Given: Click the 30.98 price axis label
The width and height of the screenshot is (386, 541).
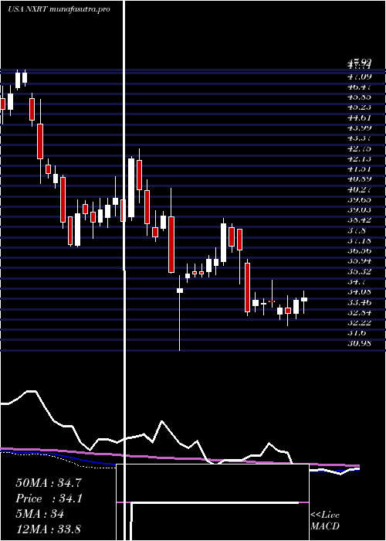Looking at the screenshot, I should tap(360, 343).
